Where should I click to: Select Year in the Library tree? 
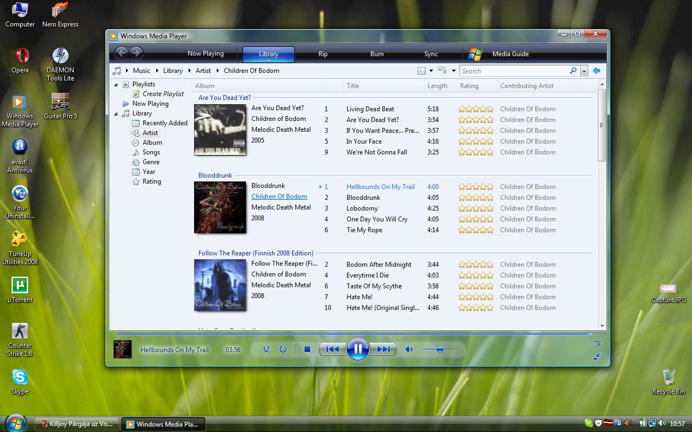(x=149, y=172)
